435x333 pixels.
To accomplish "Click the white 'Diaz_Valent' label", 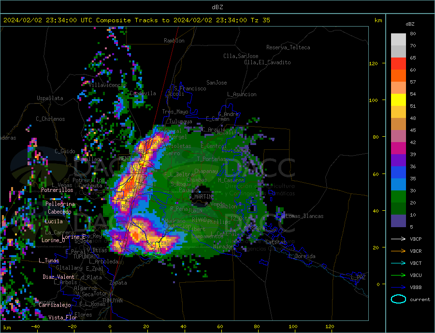I will pos(58,277).
